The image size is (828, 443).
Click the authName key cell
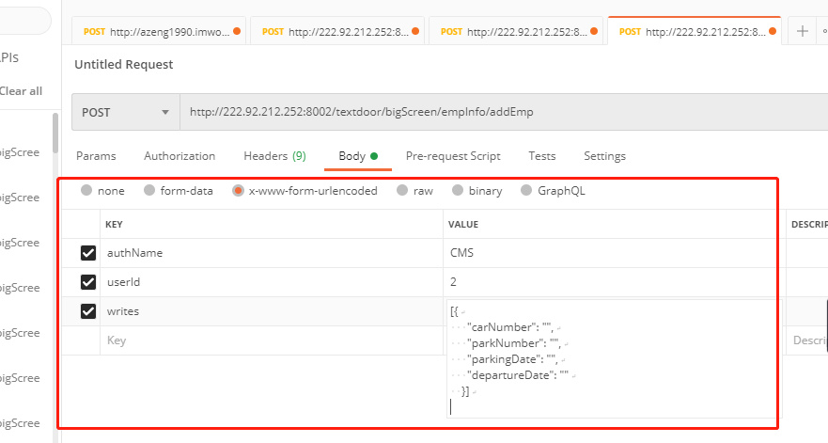point(272,253)
